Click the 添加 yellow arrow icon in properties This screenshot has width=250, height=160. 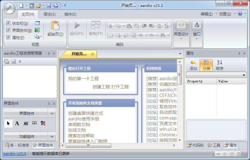point(193,63)
